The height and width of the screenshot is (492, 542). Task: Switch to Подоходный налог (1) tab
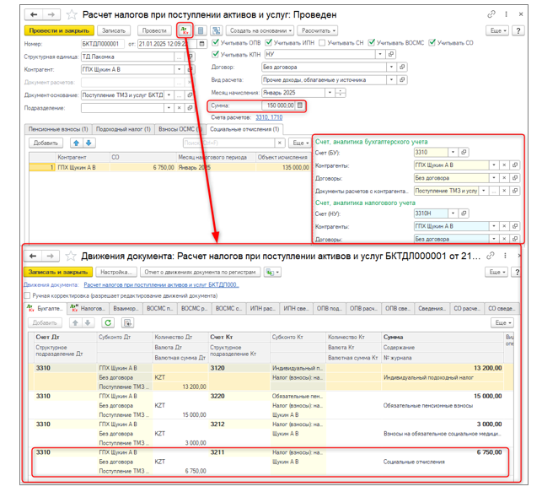point(123,129)
